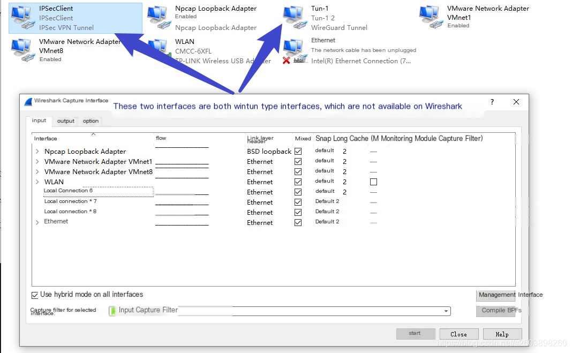Expand the VMware Network Adapter VMnet1 row
572x353 pixels.
[37, 162]
